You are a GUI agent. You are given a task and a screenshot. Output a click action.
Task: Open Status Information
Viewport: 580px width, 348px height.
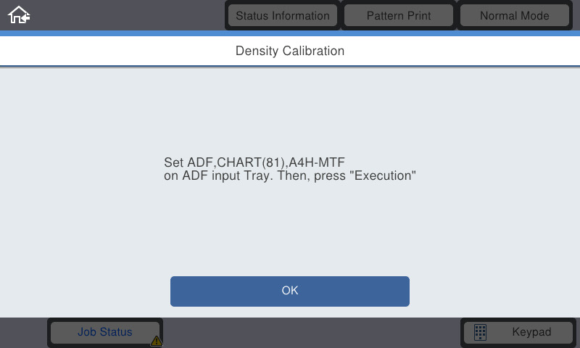283,15
